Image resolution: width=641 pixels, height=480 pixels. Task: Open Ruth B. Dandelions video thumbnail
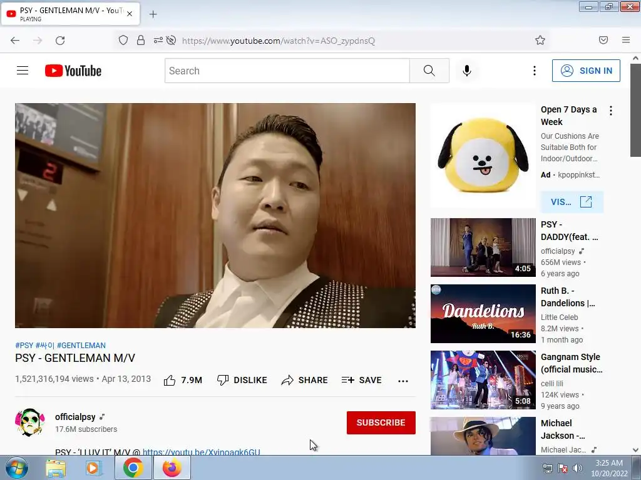click(x=483, y=314)
